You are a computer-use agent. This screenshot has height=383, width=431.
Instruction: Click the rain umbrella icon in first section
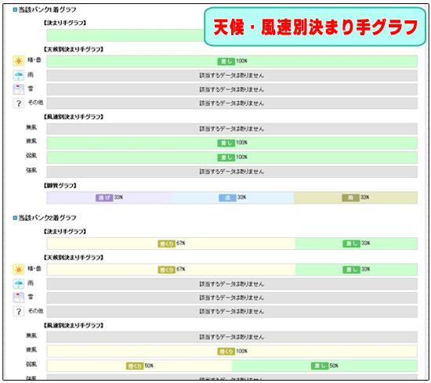pyautogui.click(x=19, y=75)
